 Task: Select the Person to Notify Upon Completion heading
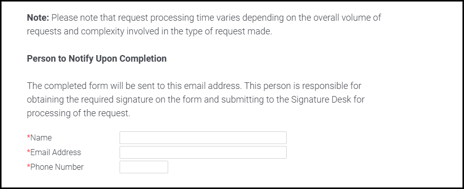[97, 59]
